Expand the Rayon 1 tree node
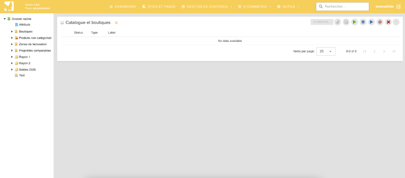The image size is (405, 178). (12, 57)
